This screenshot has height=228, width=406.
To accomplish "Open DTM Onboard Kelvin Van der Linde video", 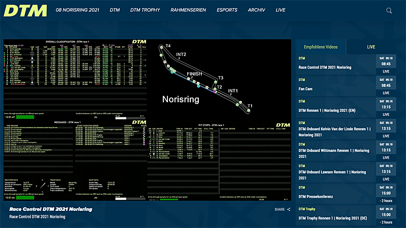I will tap(334, 132).
